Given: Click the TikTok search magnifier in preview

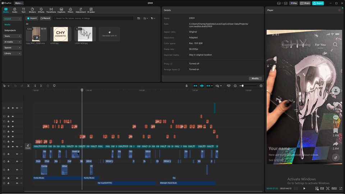Looking at the screenshot, I should click(335, 45).
